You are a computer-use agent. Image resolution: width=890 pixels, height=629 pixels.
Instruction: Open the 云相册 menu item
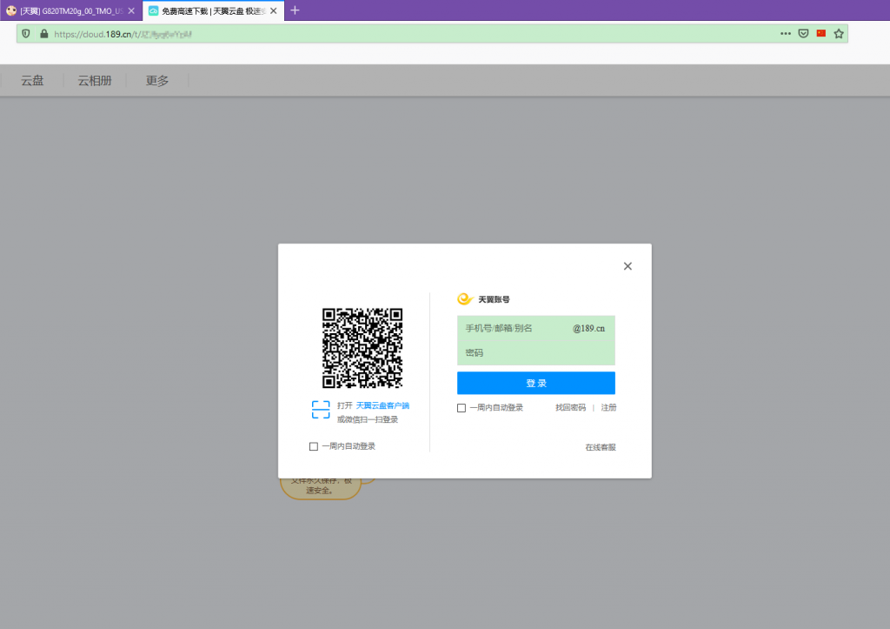tap(95, 81)
